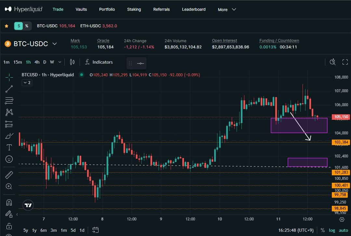The height and width of the screenshot is (236, 351).
Task: Switch chart to 4h timeframe
Action: 37,62
